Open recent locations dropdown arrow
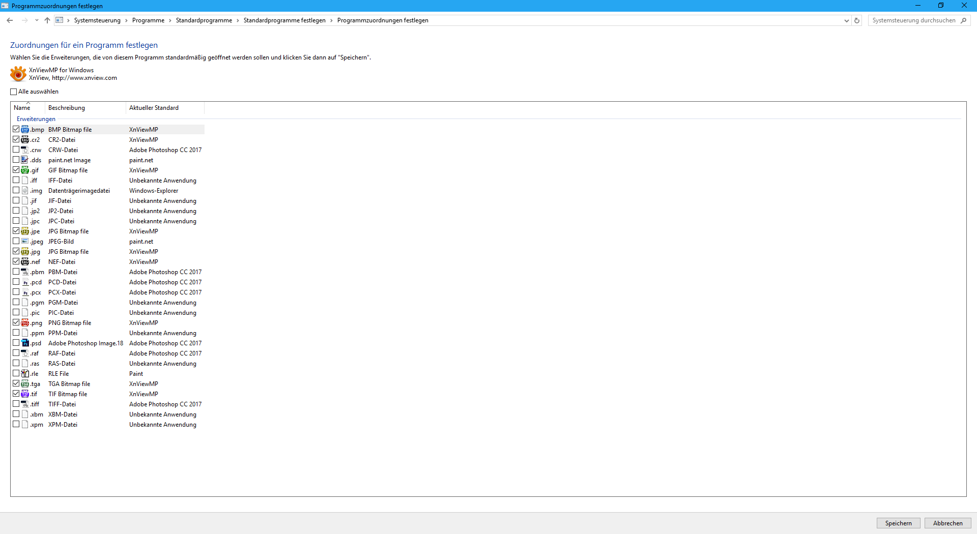Image resolution: width=977 pixels, height=534 pixels. tap(37, 20)
